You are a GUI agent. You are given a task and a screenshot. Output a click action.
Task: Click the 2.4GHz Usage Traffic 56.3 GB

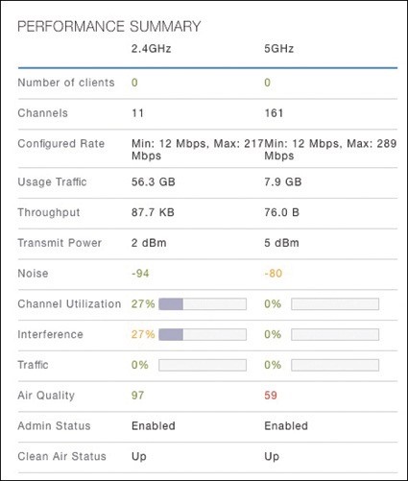click(x=154, y=181)
